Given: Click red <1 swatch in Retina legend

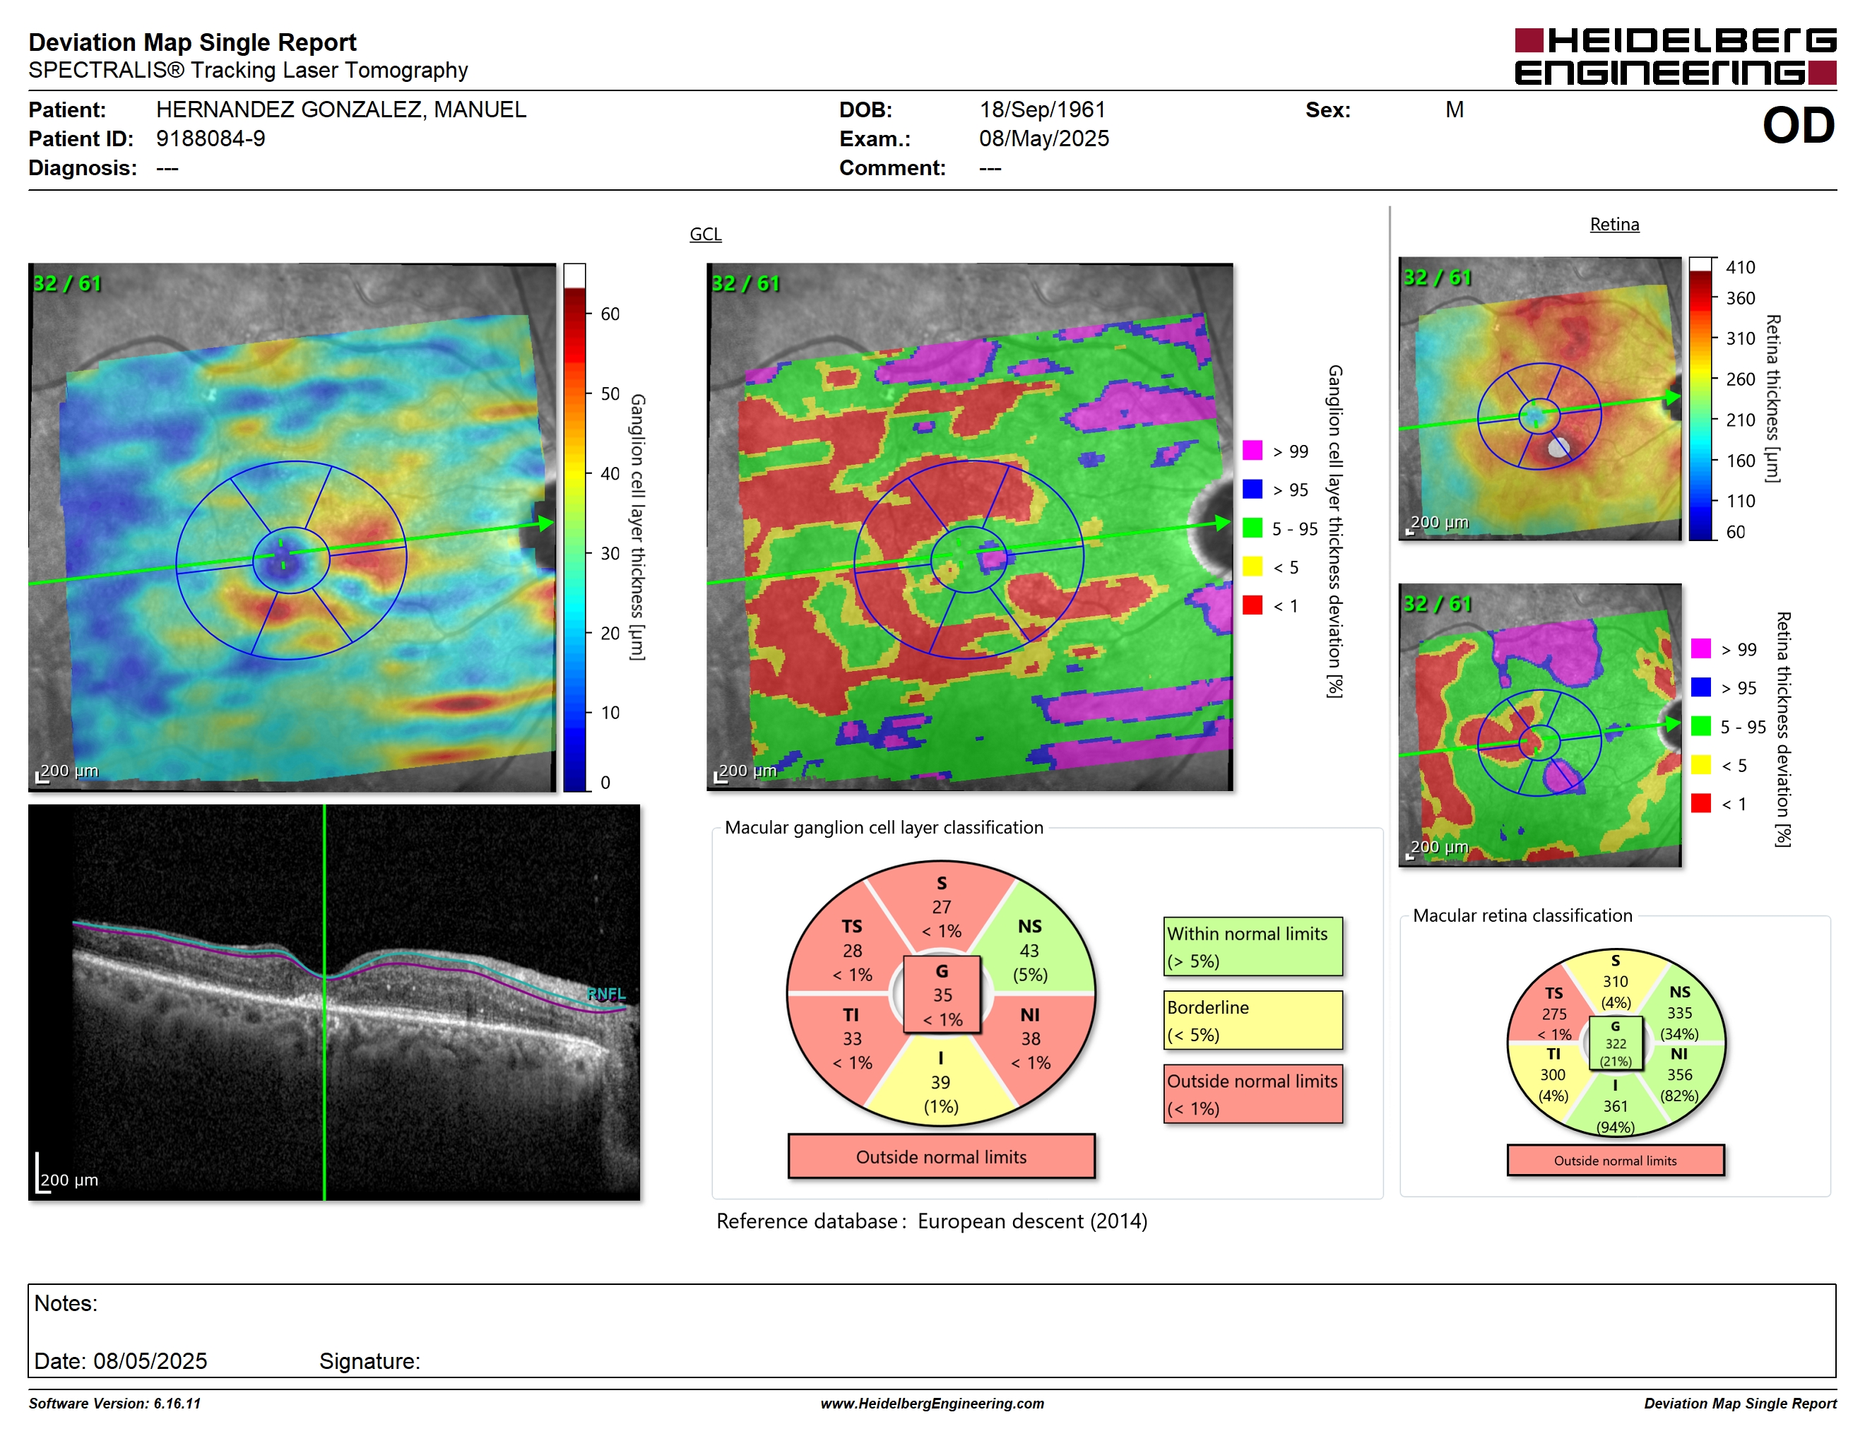Looking at the screenshot, I should click(1700, 802).
